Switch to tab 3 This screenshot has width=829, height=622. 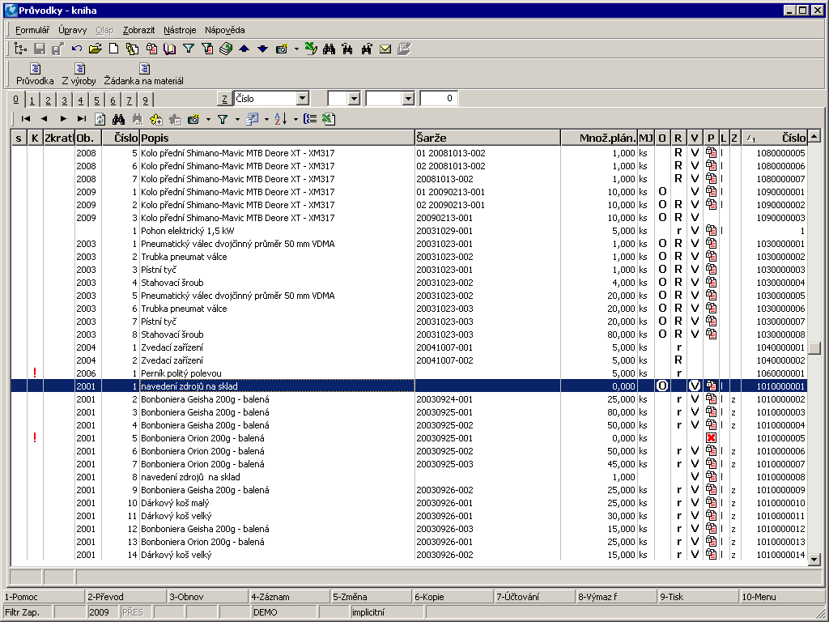(65, 100)
